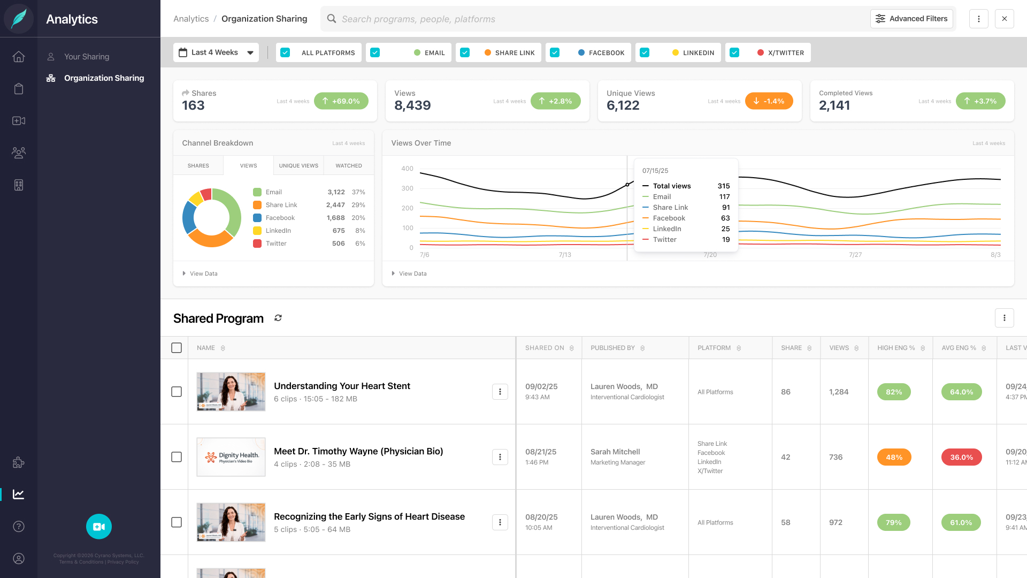The width and height of the screenshot is (1027, 578).
Task: Click the channel breakdown donut chart
Action: 212,218
